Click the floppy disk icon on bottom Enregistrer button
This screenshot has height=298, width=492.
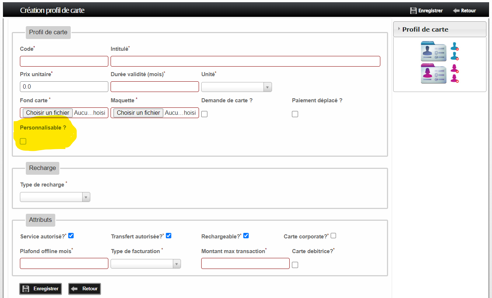26,289
